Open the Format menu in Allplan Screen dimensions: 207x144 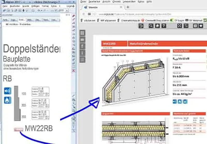pyautogui.click(x=45, y=6)
